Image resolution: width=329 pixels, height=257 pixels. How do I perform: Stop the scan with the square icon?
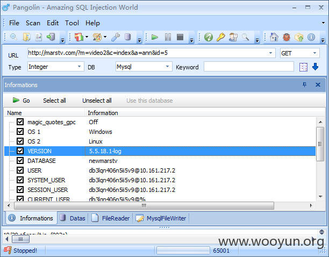[180, 37]
